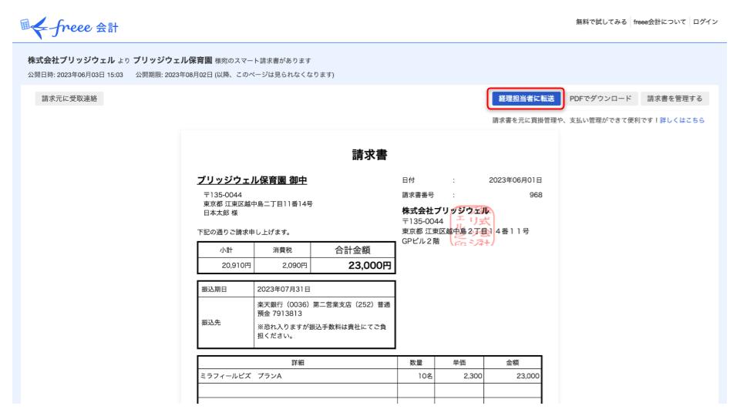This screenshot has width=740, height=416.
Task: Click the 金額 column header
Action: (x=513, y=362)
